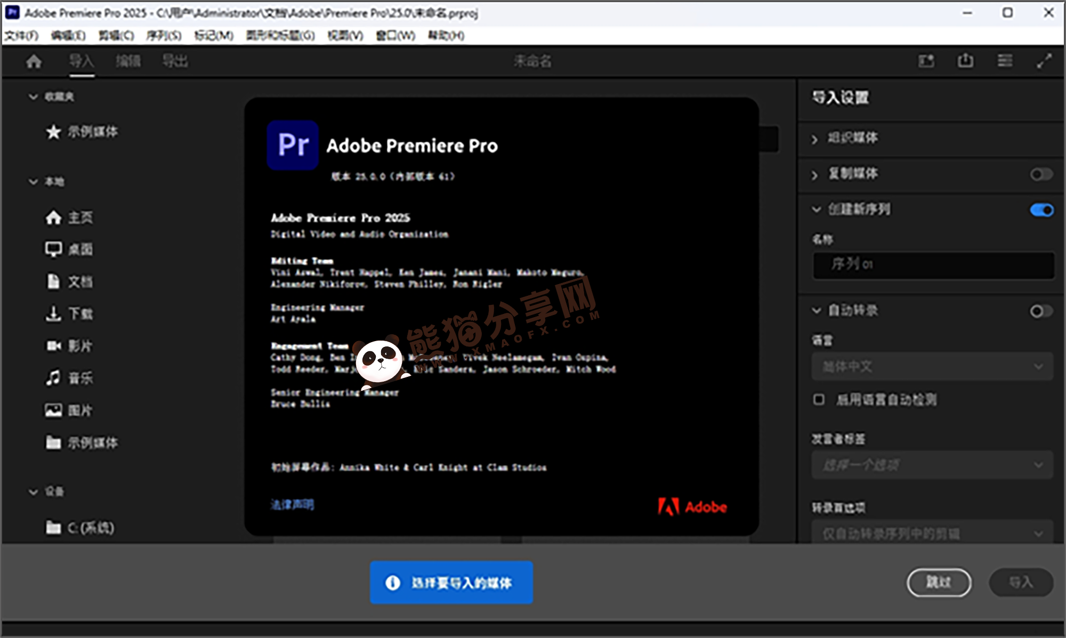Switch to the 导出 tab

(x=175, y=61)
